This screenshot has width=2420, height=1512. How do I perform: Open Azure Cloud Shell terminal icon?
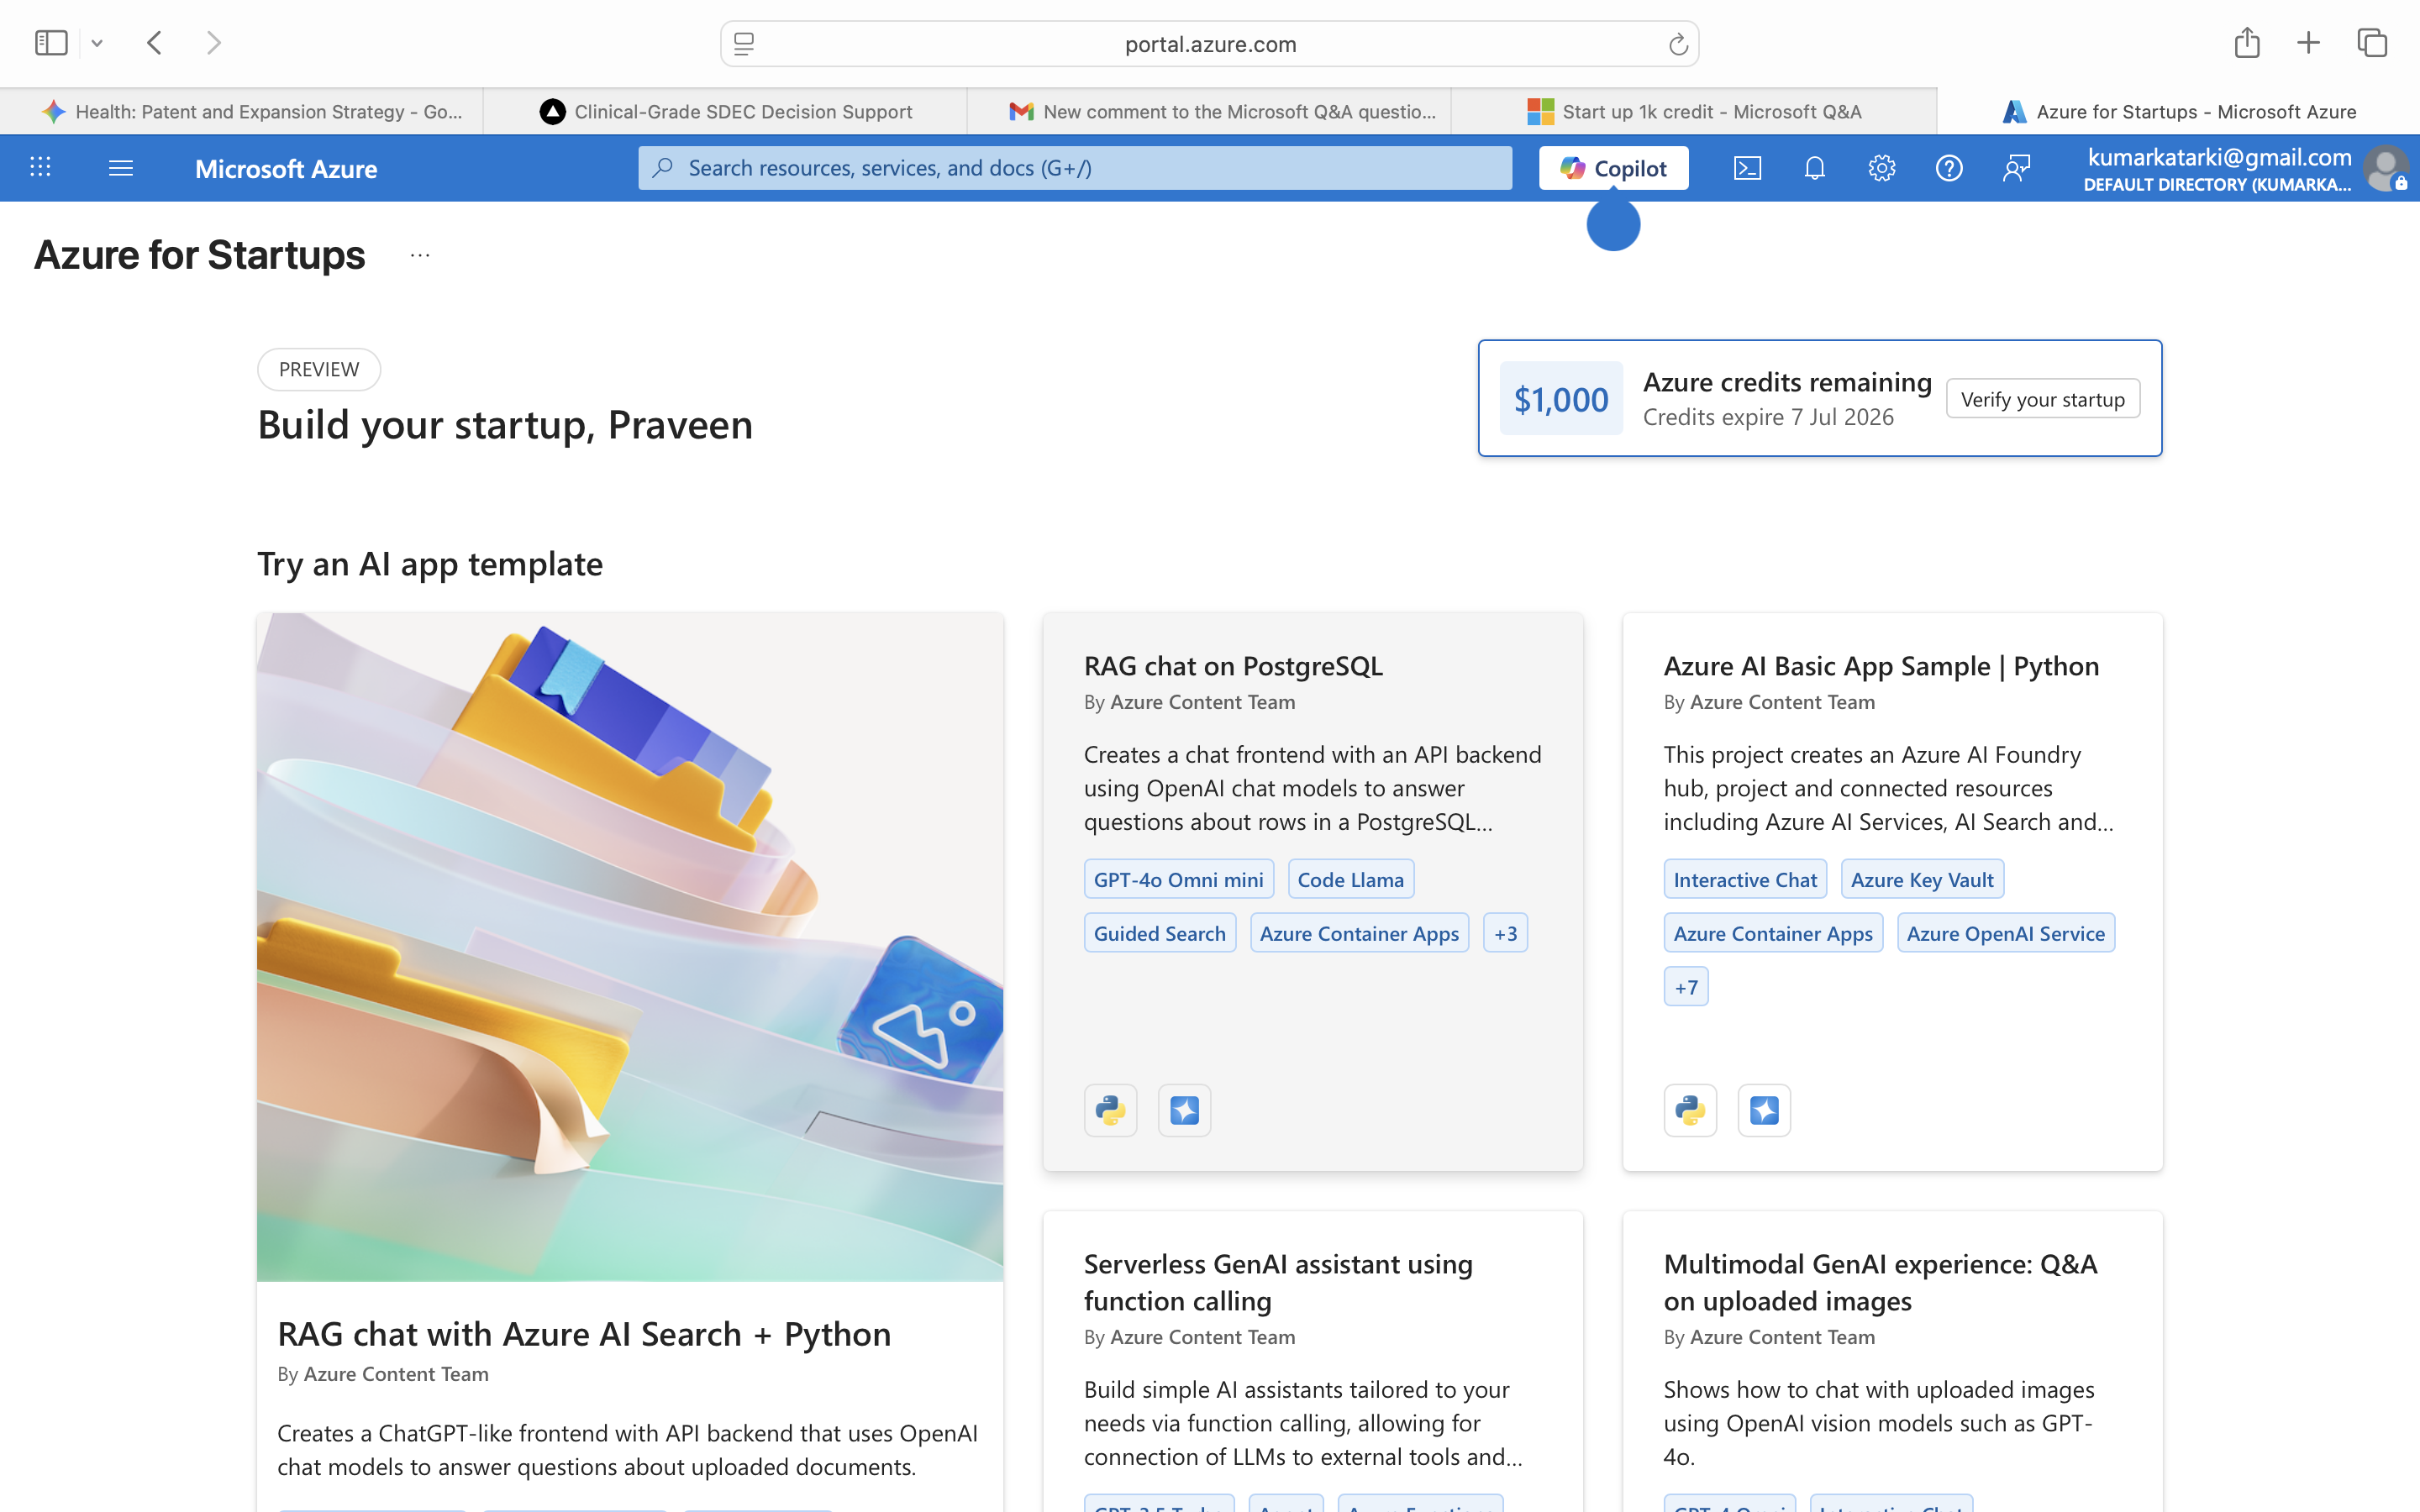tap(1747, 168)
